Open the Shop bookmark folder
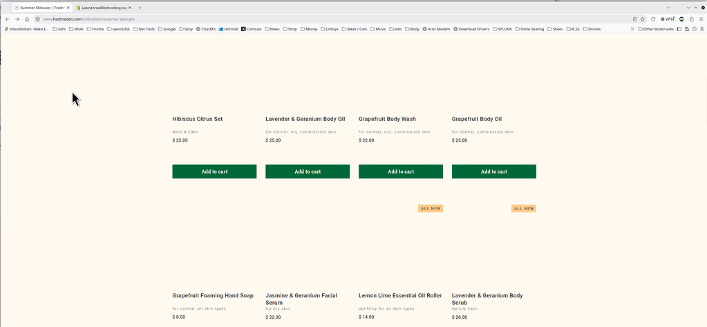Screen dimensions: 707x327 point(290,29)
